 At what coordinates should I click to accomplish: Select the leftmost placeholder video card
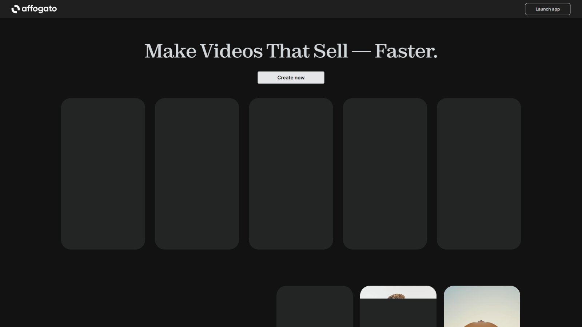pos(103,174)
